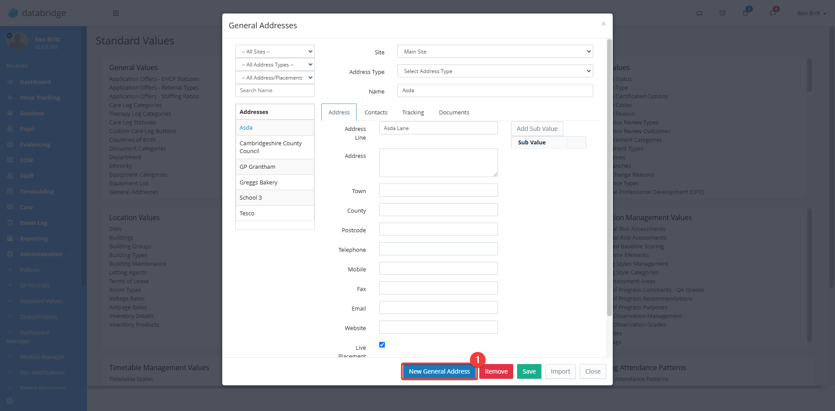
Task: Close the General Addresses dialog with X
Action: tap(604, 23)
